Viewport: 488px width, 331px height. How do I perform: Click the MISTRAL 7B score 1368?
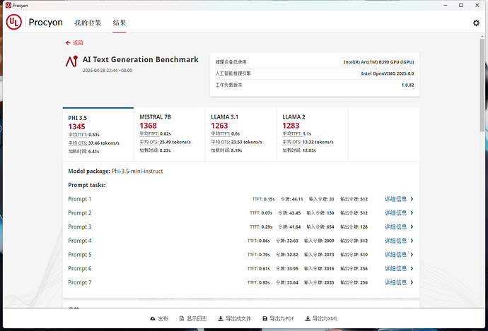pyautogui.click(x=148, y=126)
